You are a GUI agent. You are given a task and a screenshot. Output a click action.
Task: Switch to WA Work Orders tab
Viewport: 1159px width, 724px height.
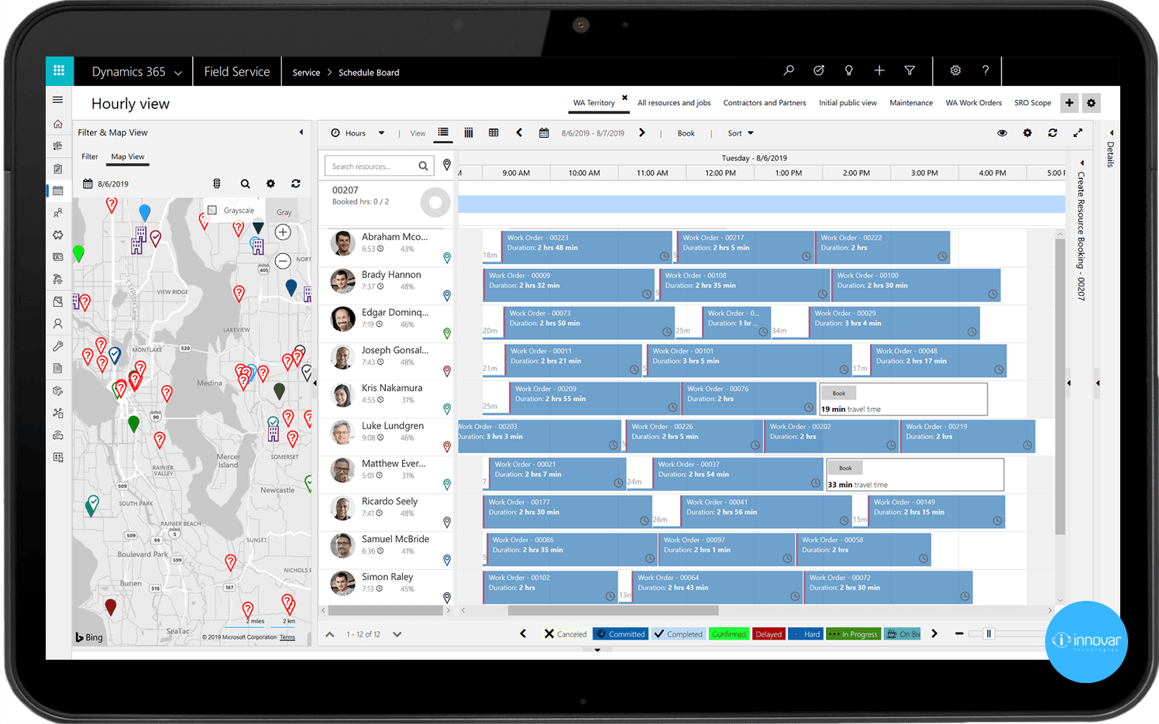point(973,102)
